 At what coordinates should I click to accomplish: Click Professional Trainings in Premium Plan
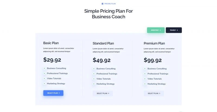coord(158,74)
